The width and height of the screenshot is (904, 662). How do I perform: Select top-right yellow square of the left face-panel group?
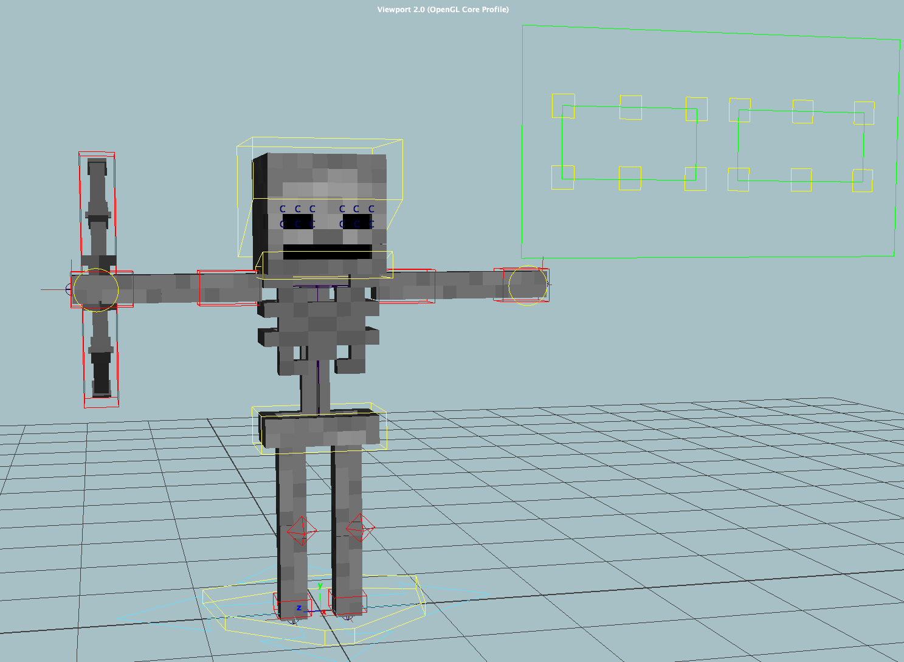[x=697, y=109]
